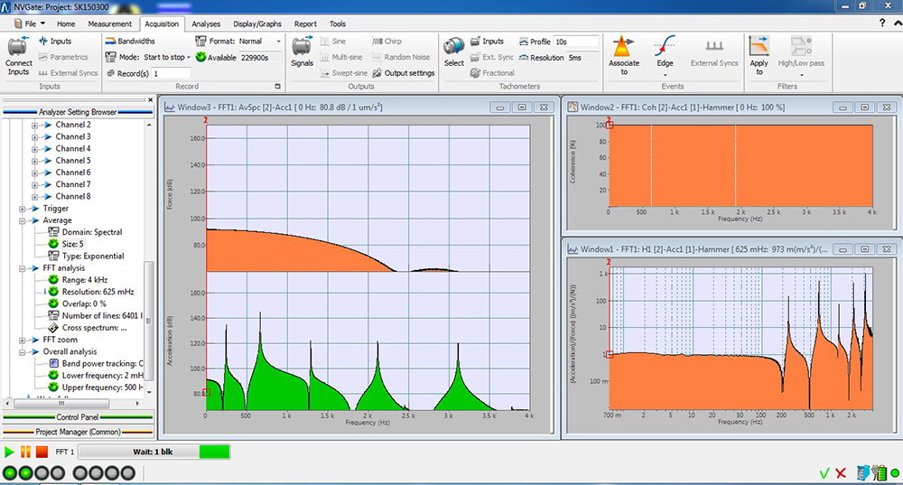Select the Chirp output signal
903x485 pixels.
click(387, 41)
